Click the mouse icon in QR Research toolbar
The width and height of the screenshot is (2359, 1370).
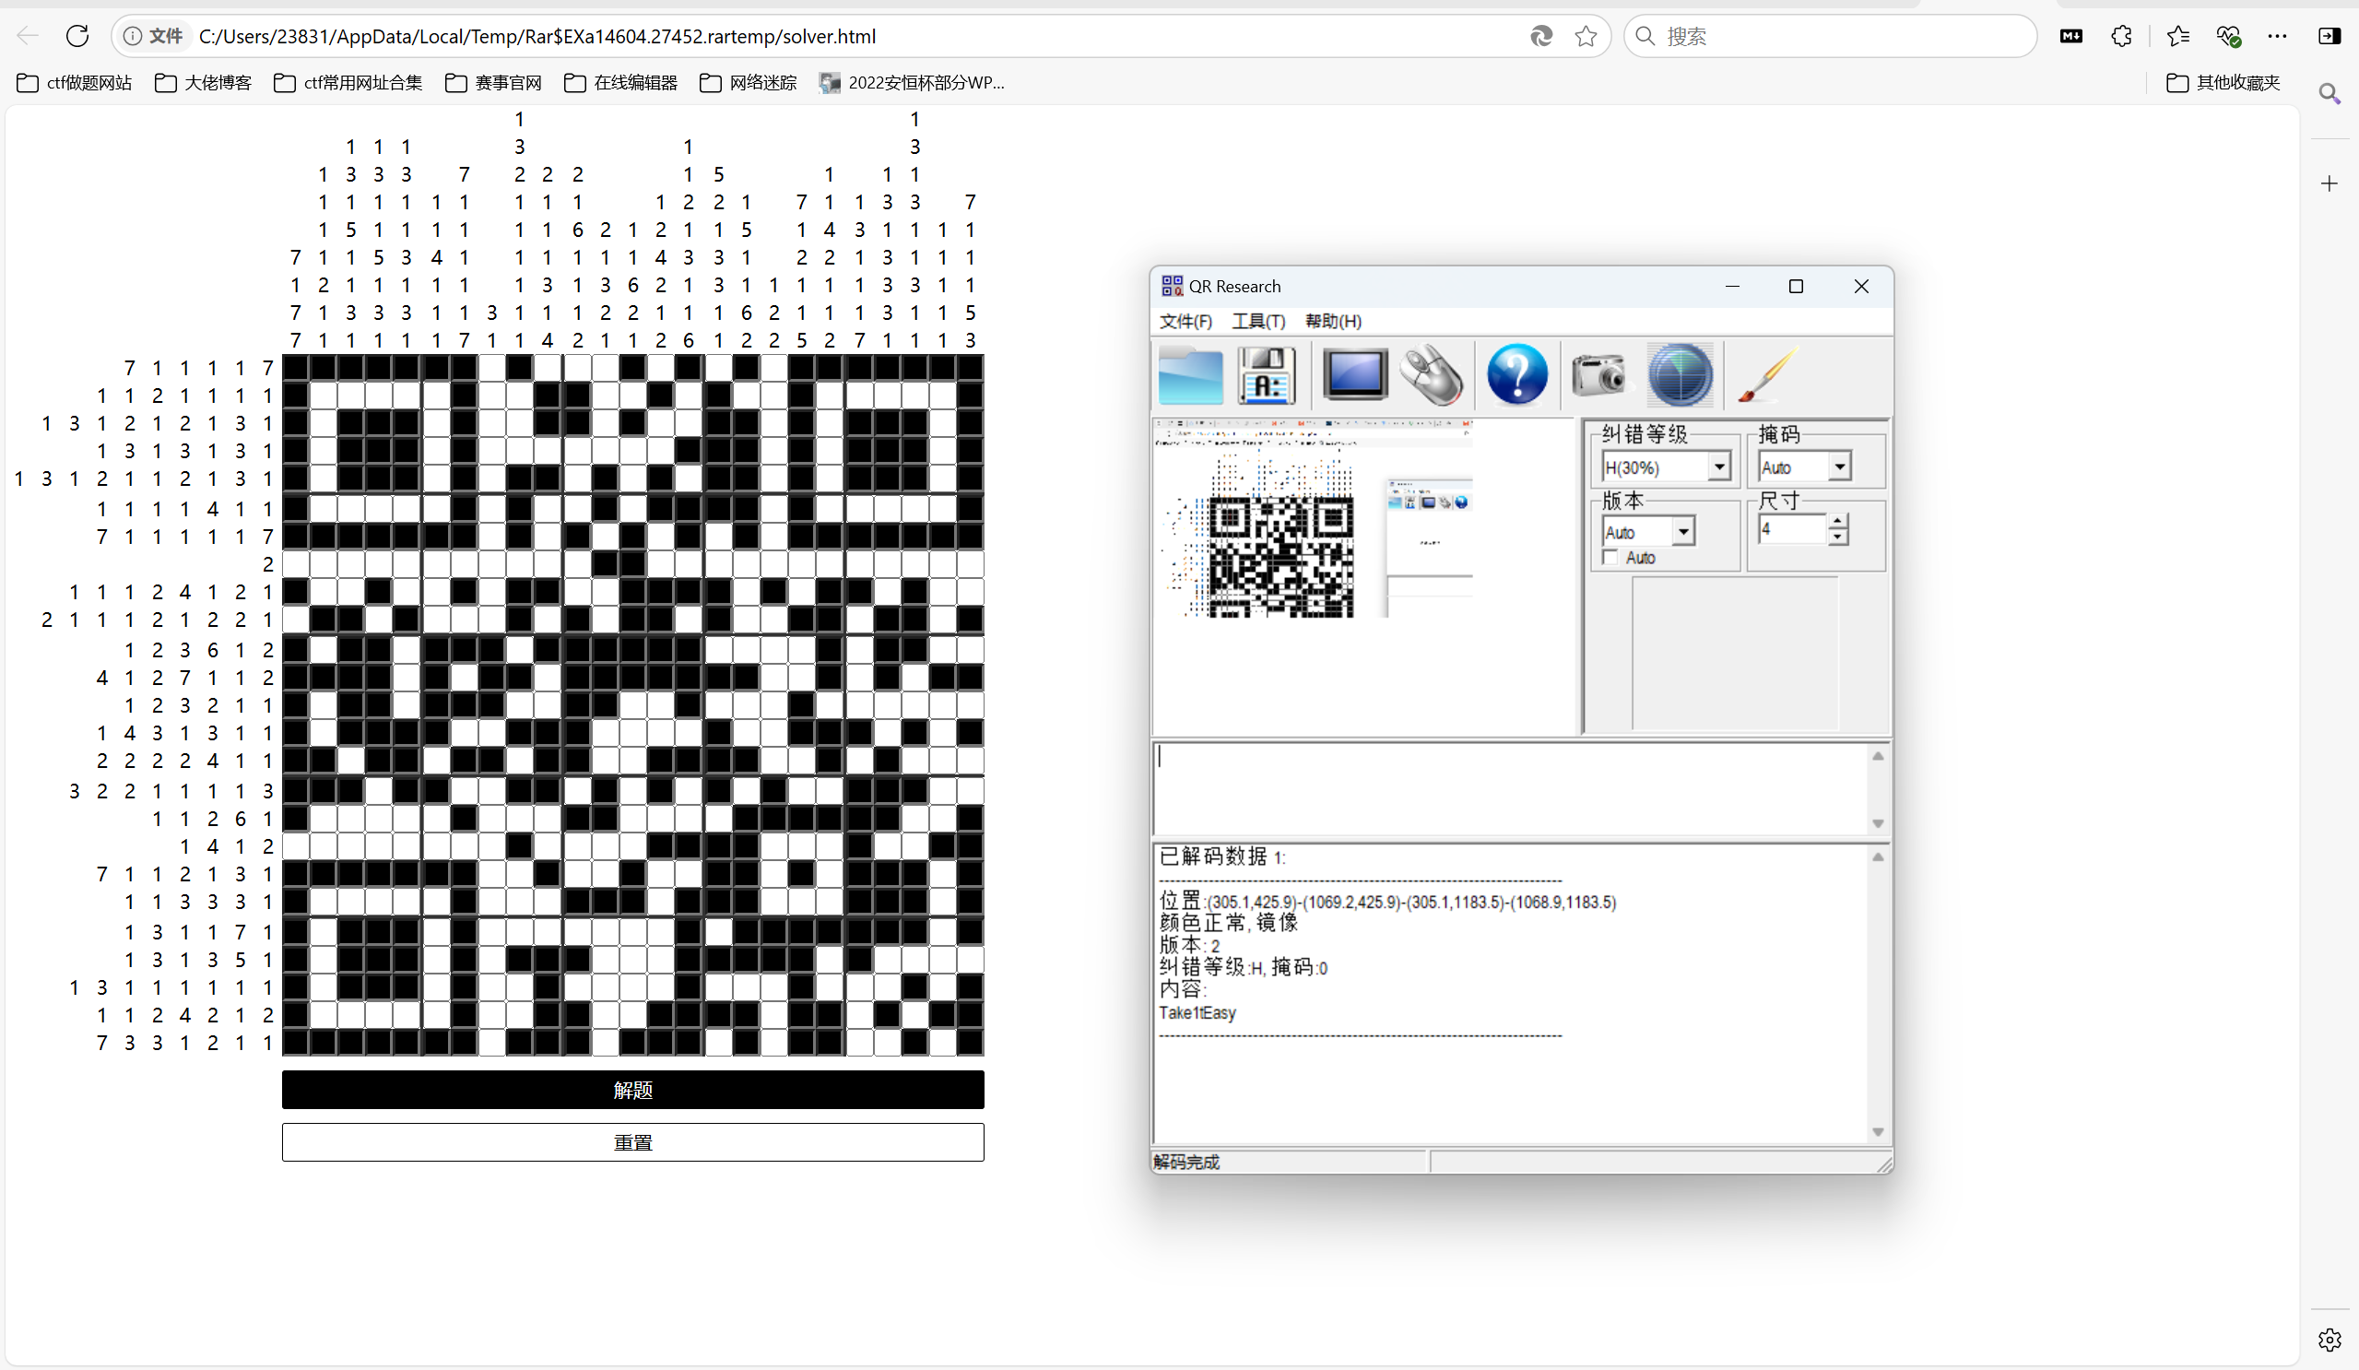(1432, 374)
